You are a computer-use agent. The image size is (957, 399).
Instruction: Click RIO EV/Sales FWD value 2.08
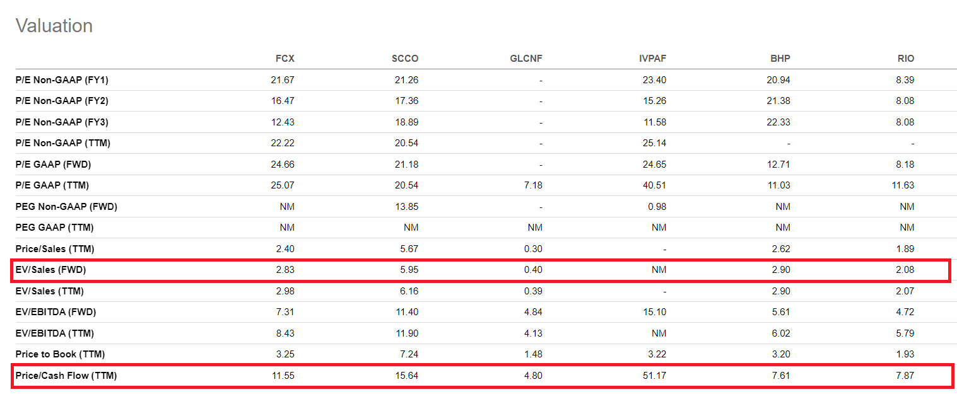(x=905, y=270)
